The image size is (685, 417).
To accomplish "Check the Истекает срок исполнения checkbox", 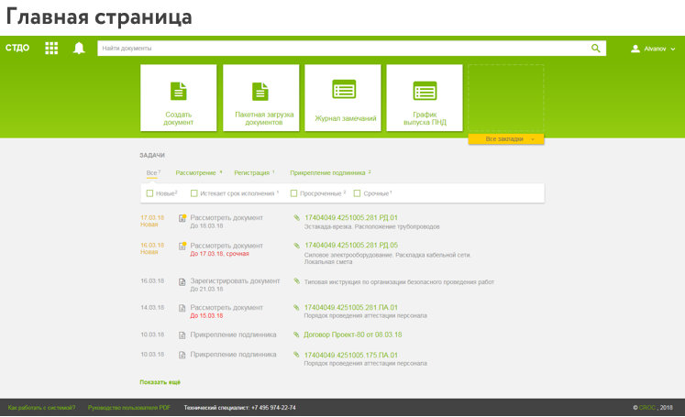I will [x=194, y=193].
